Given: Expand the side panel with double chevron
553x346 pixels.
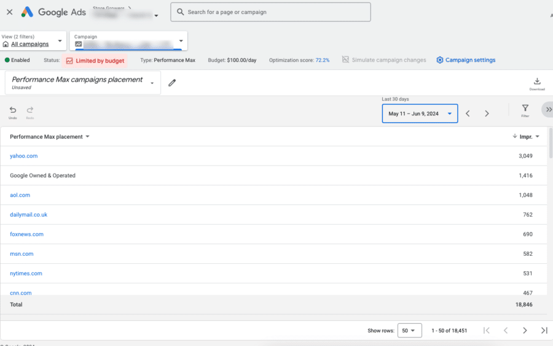Looking at the screenshot, I should 549,109.
